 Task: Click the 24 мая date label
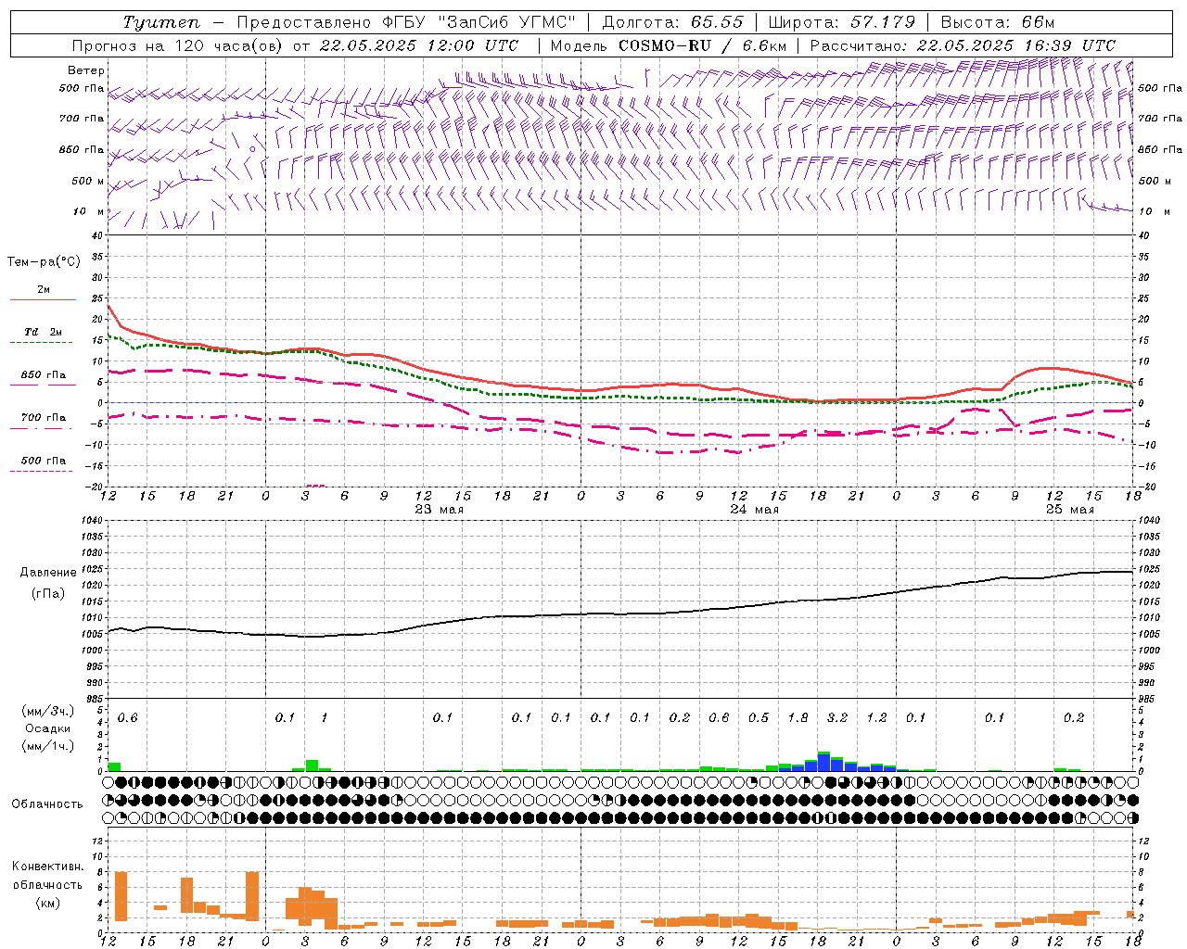click(x=755, y=510)
